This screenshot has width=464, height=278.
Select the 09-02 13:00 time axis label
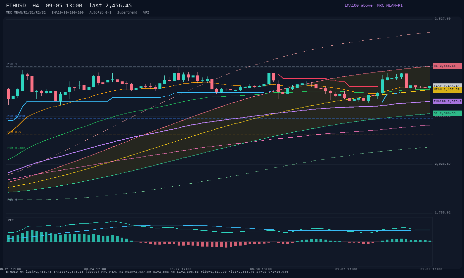[346, 269]
